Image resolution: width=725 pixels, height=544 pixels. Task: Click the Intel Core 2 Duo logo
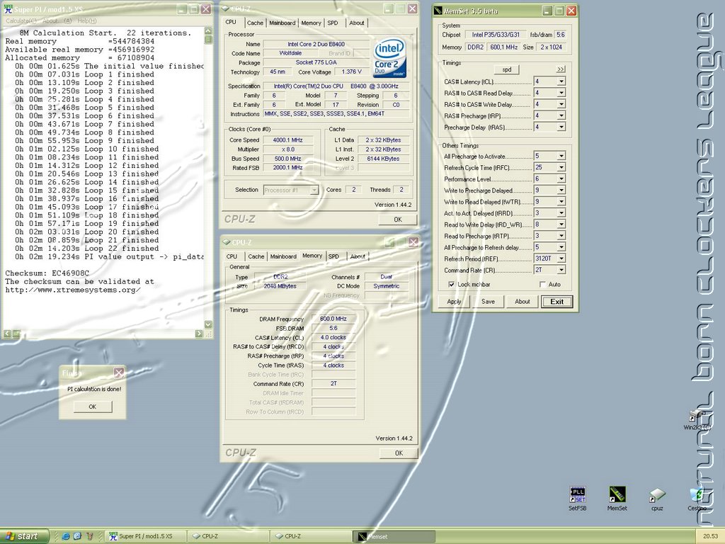[389, 58]
